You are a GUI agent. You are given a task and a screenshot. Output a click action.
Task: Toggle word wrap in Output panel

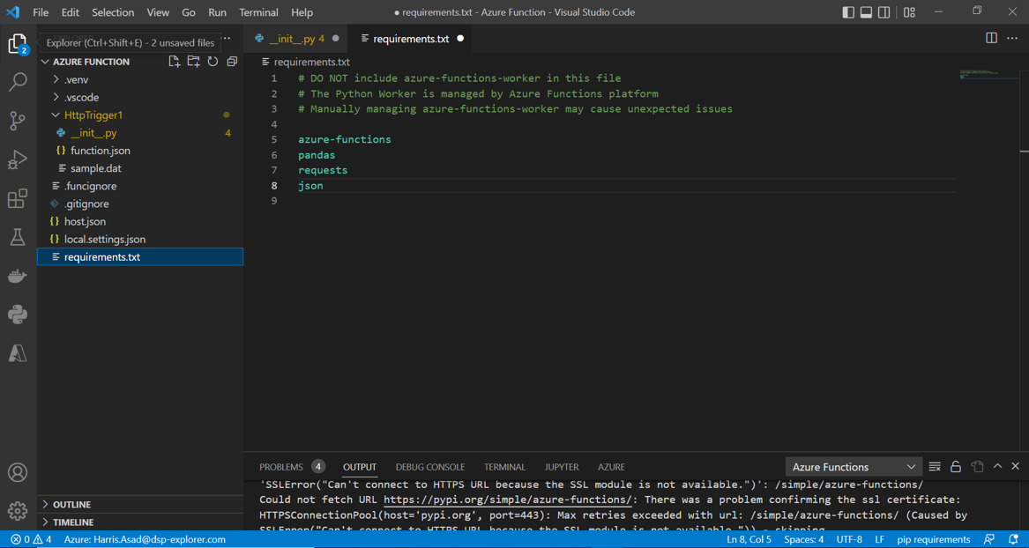coord(977,466)
